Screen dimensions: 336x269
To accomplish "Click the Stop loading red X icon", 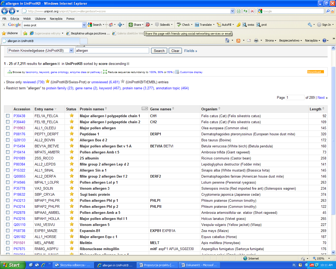I will (x=252, y=11).
